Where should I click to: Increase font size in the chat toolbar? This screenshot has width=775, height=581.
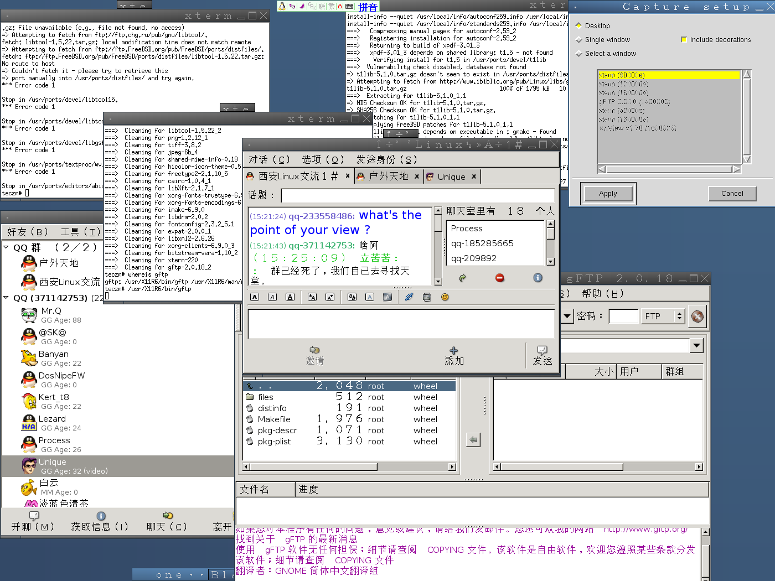click(x=312, y=297)
